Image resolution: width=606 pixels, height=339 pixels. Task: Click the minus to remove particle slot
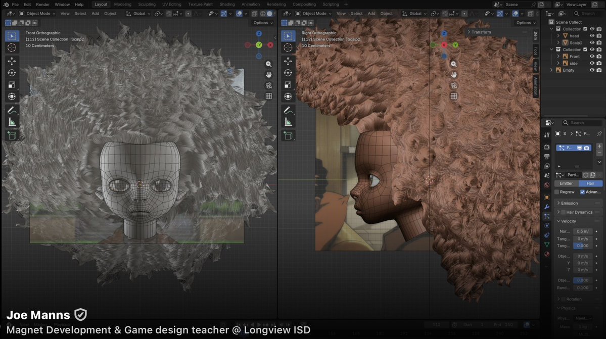(599, 153)
